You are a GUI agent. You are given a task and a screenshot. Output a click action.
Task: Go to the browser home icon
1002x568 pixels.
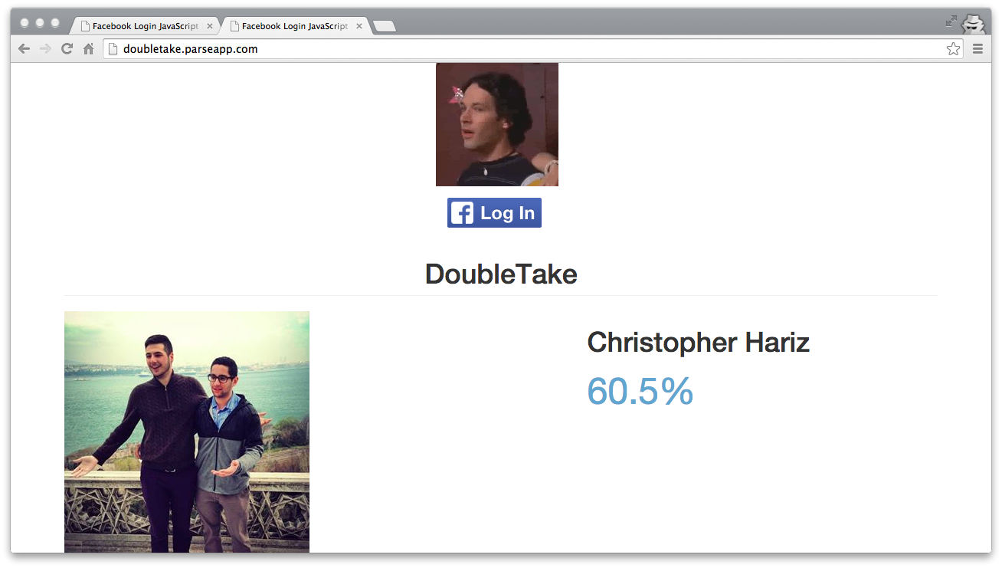[88, 49]
